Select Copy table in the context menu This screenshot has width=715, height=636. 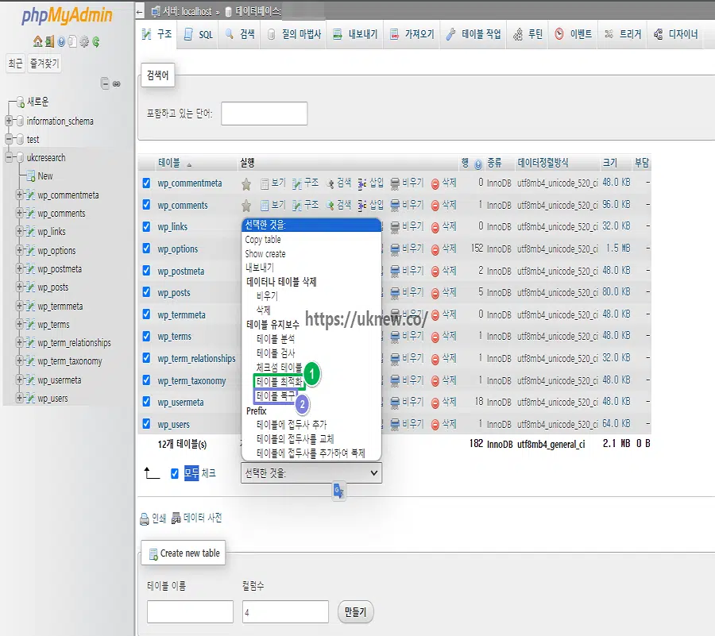(x=264, y=237)
